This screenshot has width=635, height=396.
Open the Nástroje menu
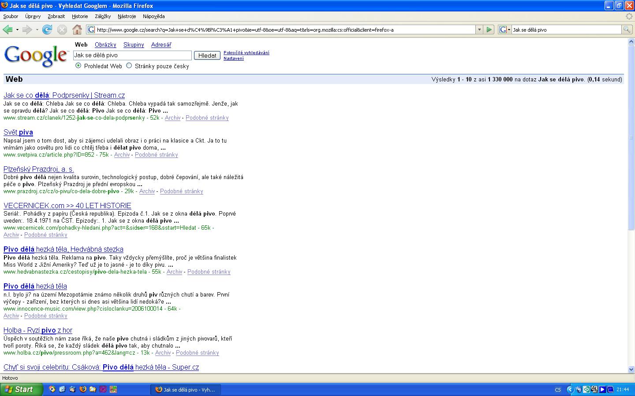[x=127, y=16]
